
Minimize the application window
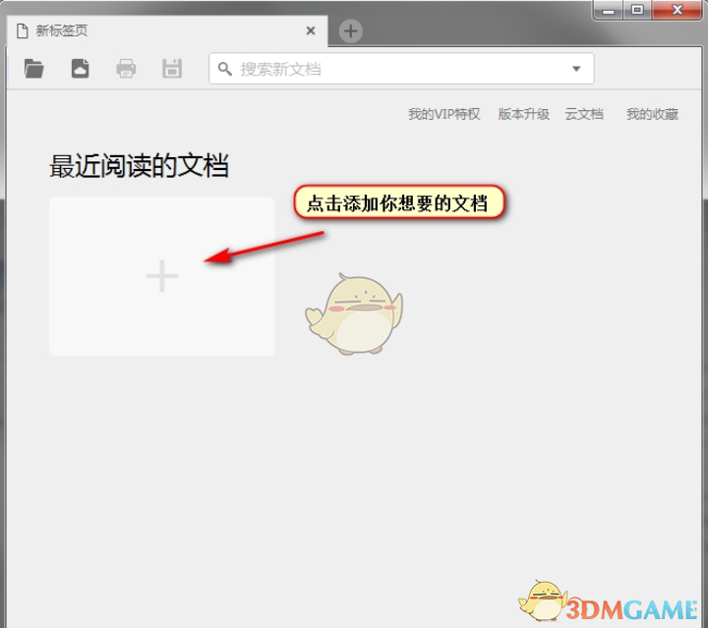point(611,10)
